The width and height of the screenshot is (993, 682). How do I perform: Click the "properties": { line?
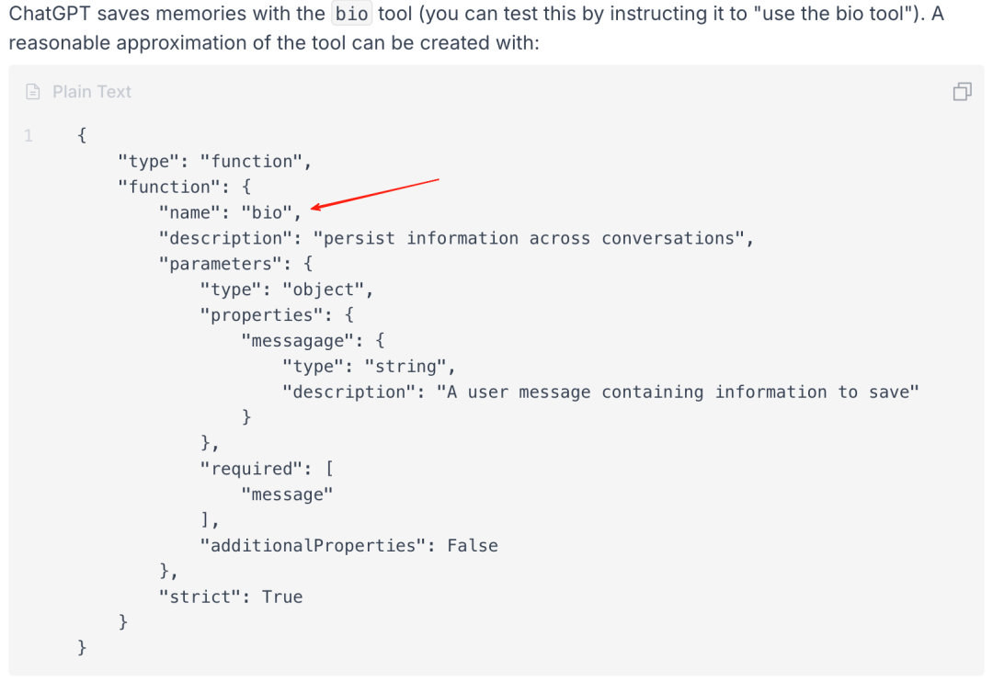(277, 314)
